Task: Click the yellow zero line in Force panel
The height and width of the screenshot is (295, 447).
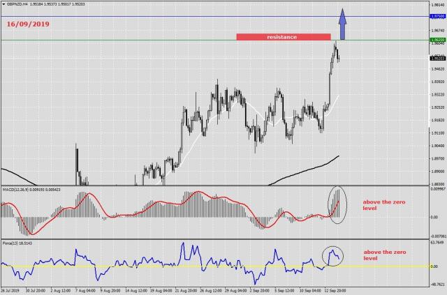Action: [x=140, y=266]
